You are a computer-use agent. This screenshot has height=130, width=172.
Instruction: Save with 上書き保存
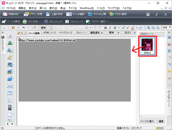[x=54, y=14]
